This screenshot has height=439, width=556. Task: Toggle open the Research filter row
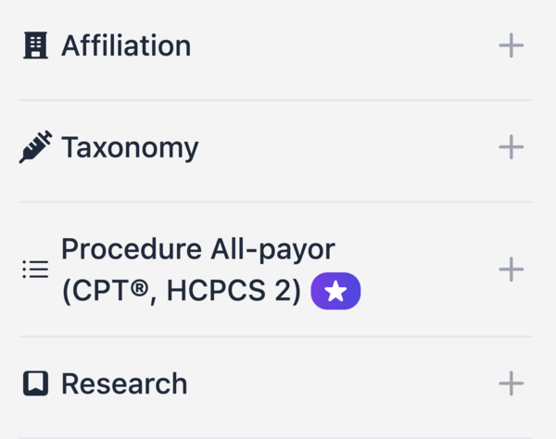[x=275, y=387]
